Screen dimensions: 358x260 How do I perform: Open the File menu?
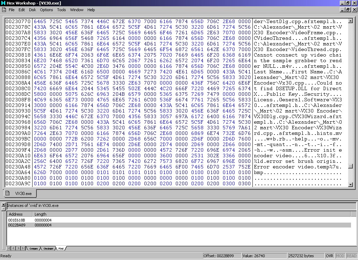tap(12, 10)
